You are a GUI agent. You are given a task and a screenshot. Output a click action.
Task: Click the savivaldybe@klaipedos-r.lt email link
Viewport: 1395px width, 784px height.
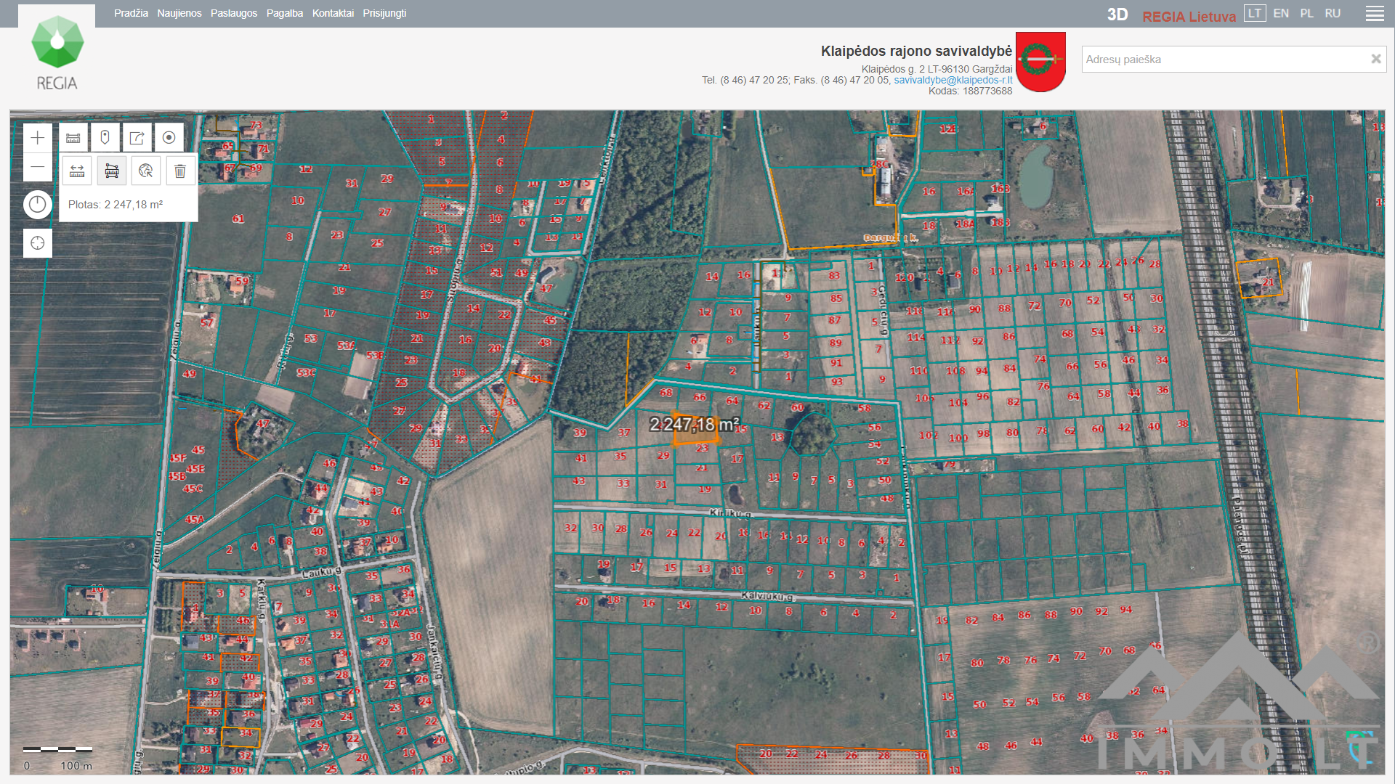point(953,80)
